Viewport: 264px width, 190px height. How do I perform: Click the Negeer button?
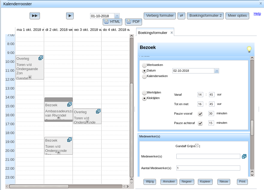186,182
